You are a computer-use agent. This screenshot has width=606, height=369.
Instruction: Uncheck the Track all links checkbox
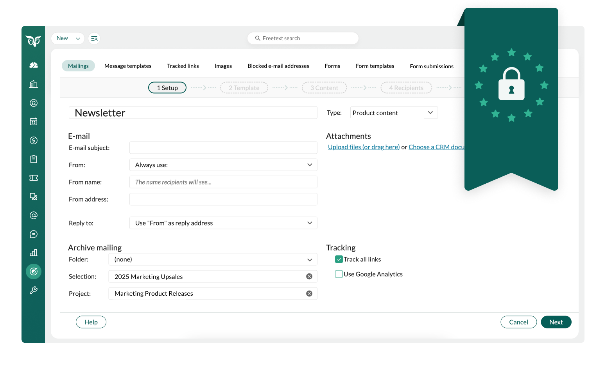pyautogui.click(x=339, y=259)
